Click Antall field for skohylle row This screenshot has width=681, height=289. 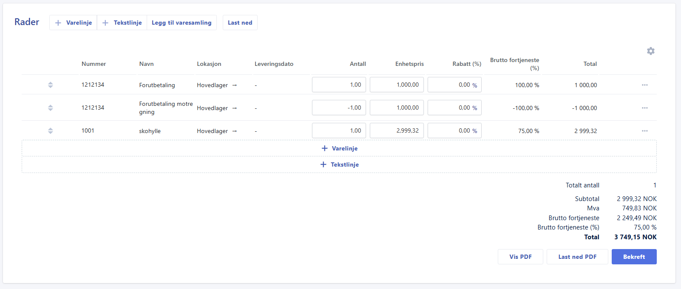[x=339, y=130]
